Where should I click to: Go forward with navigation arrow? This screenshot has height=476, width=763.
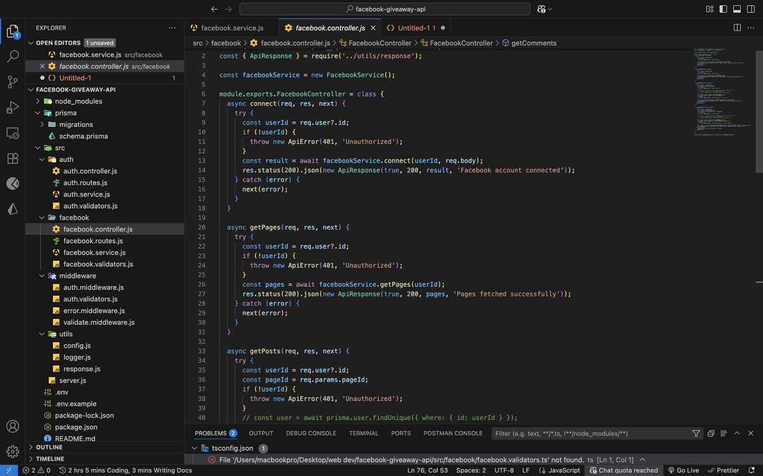click(230, 9)
